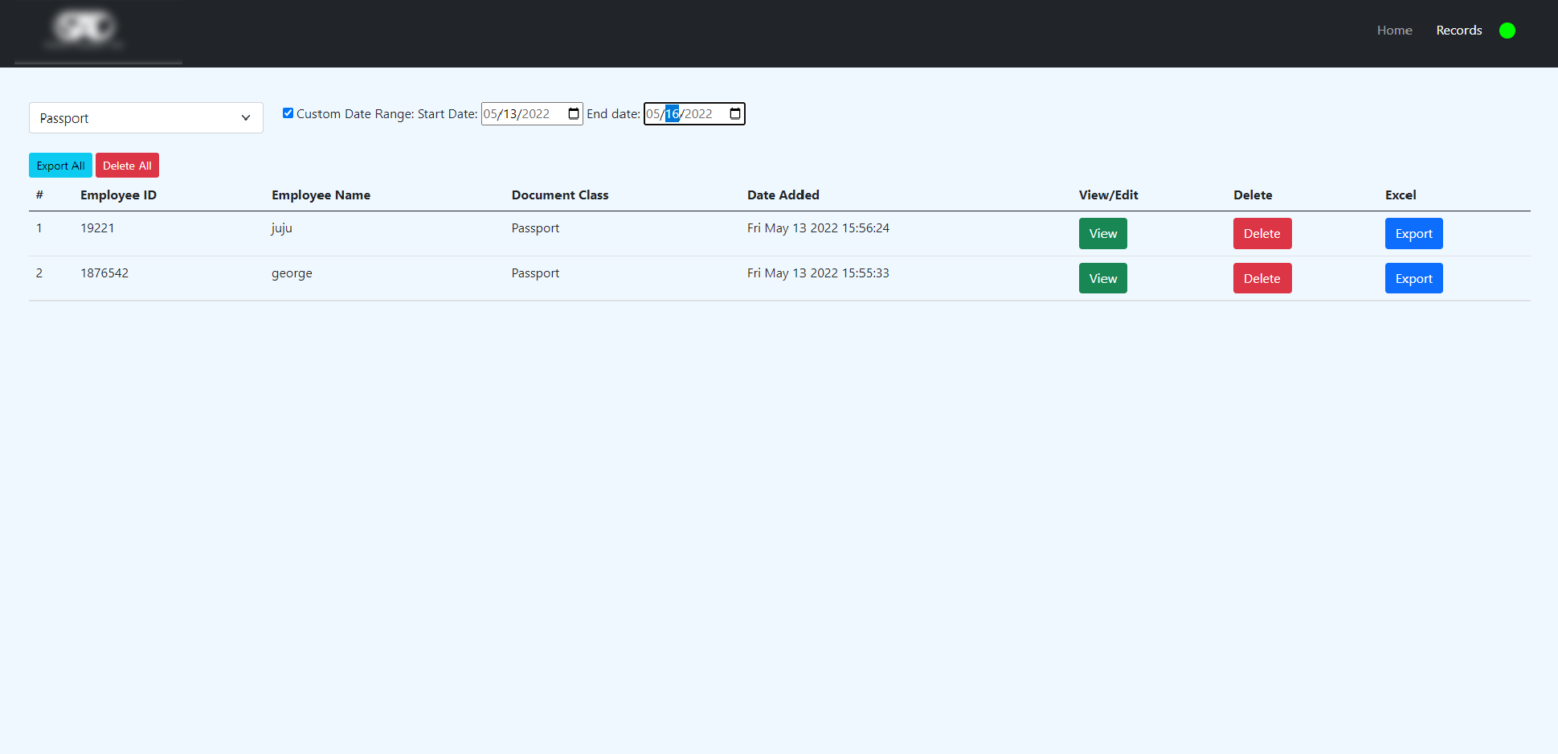Navigate to the Home page

tap(1394, 30)
